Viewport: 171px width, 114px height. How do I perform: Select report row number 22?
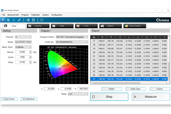pyautogui.click(x=129, y=60)
